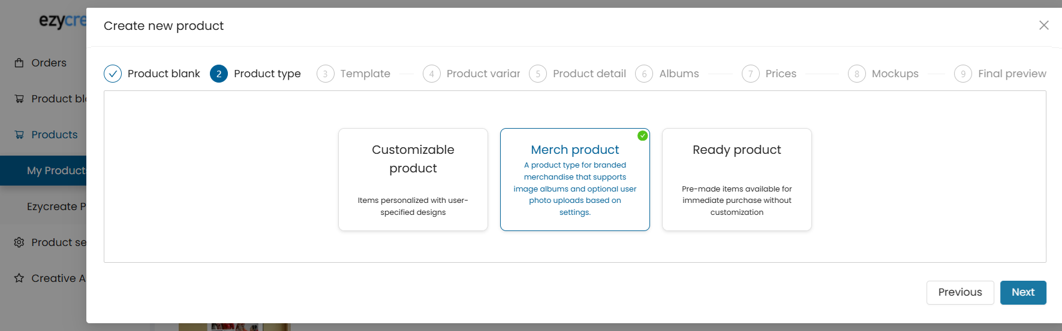Image resolution: width=1062 pixels, height=331 pixels.
Task: Select the Customizable product card
Action: 413,180
